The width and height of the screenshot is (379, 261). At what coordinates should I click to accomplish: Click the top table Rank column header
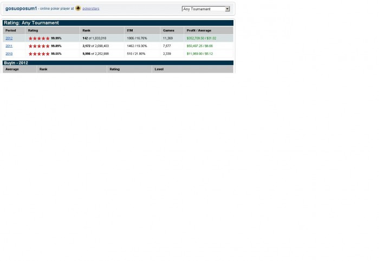tap(86, 30)
